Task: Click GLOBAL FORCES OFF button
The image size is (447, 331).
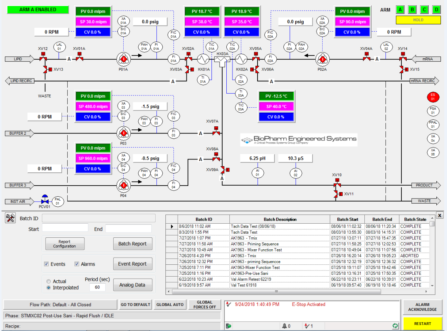Action: tap(205, 304)
